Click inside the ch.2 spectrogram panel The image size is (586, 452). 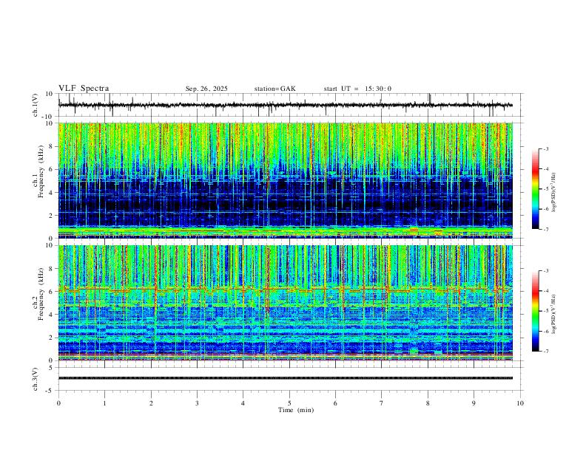tap(286, 303)
